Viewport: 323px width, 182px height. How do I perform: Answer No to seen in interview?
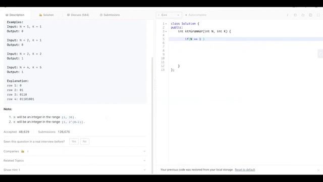point(84,142)
